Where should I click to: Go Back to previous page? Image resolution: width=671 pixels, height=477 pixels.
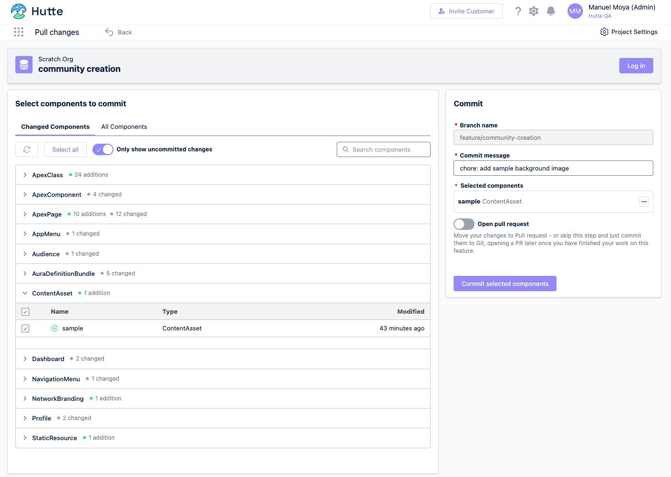(118, 32)
